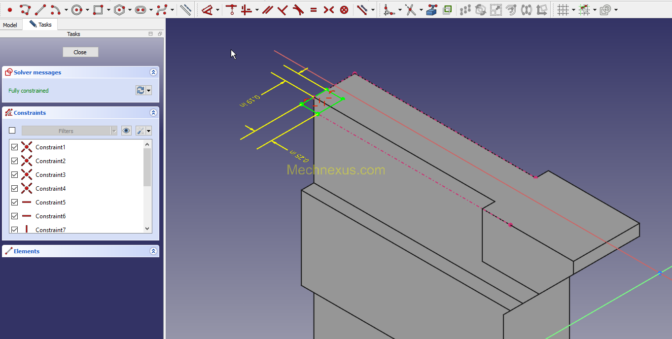This screenshot has height=339, width=672.
Task: Collapse the Constraints section
Action: (x=153, y=113)
